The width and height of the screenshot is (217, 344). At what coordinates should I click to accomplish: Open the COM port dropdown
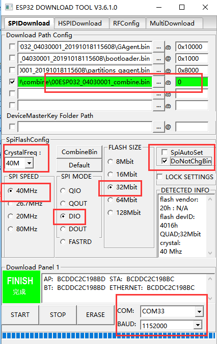199,311
